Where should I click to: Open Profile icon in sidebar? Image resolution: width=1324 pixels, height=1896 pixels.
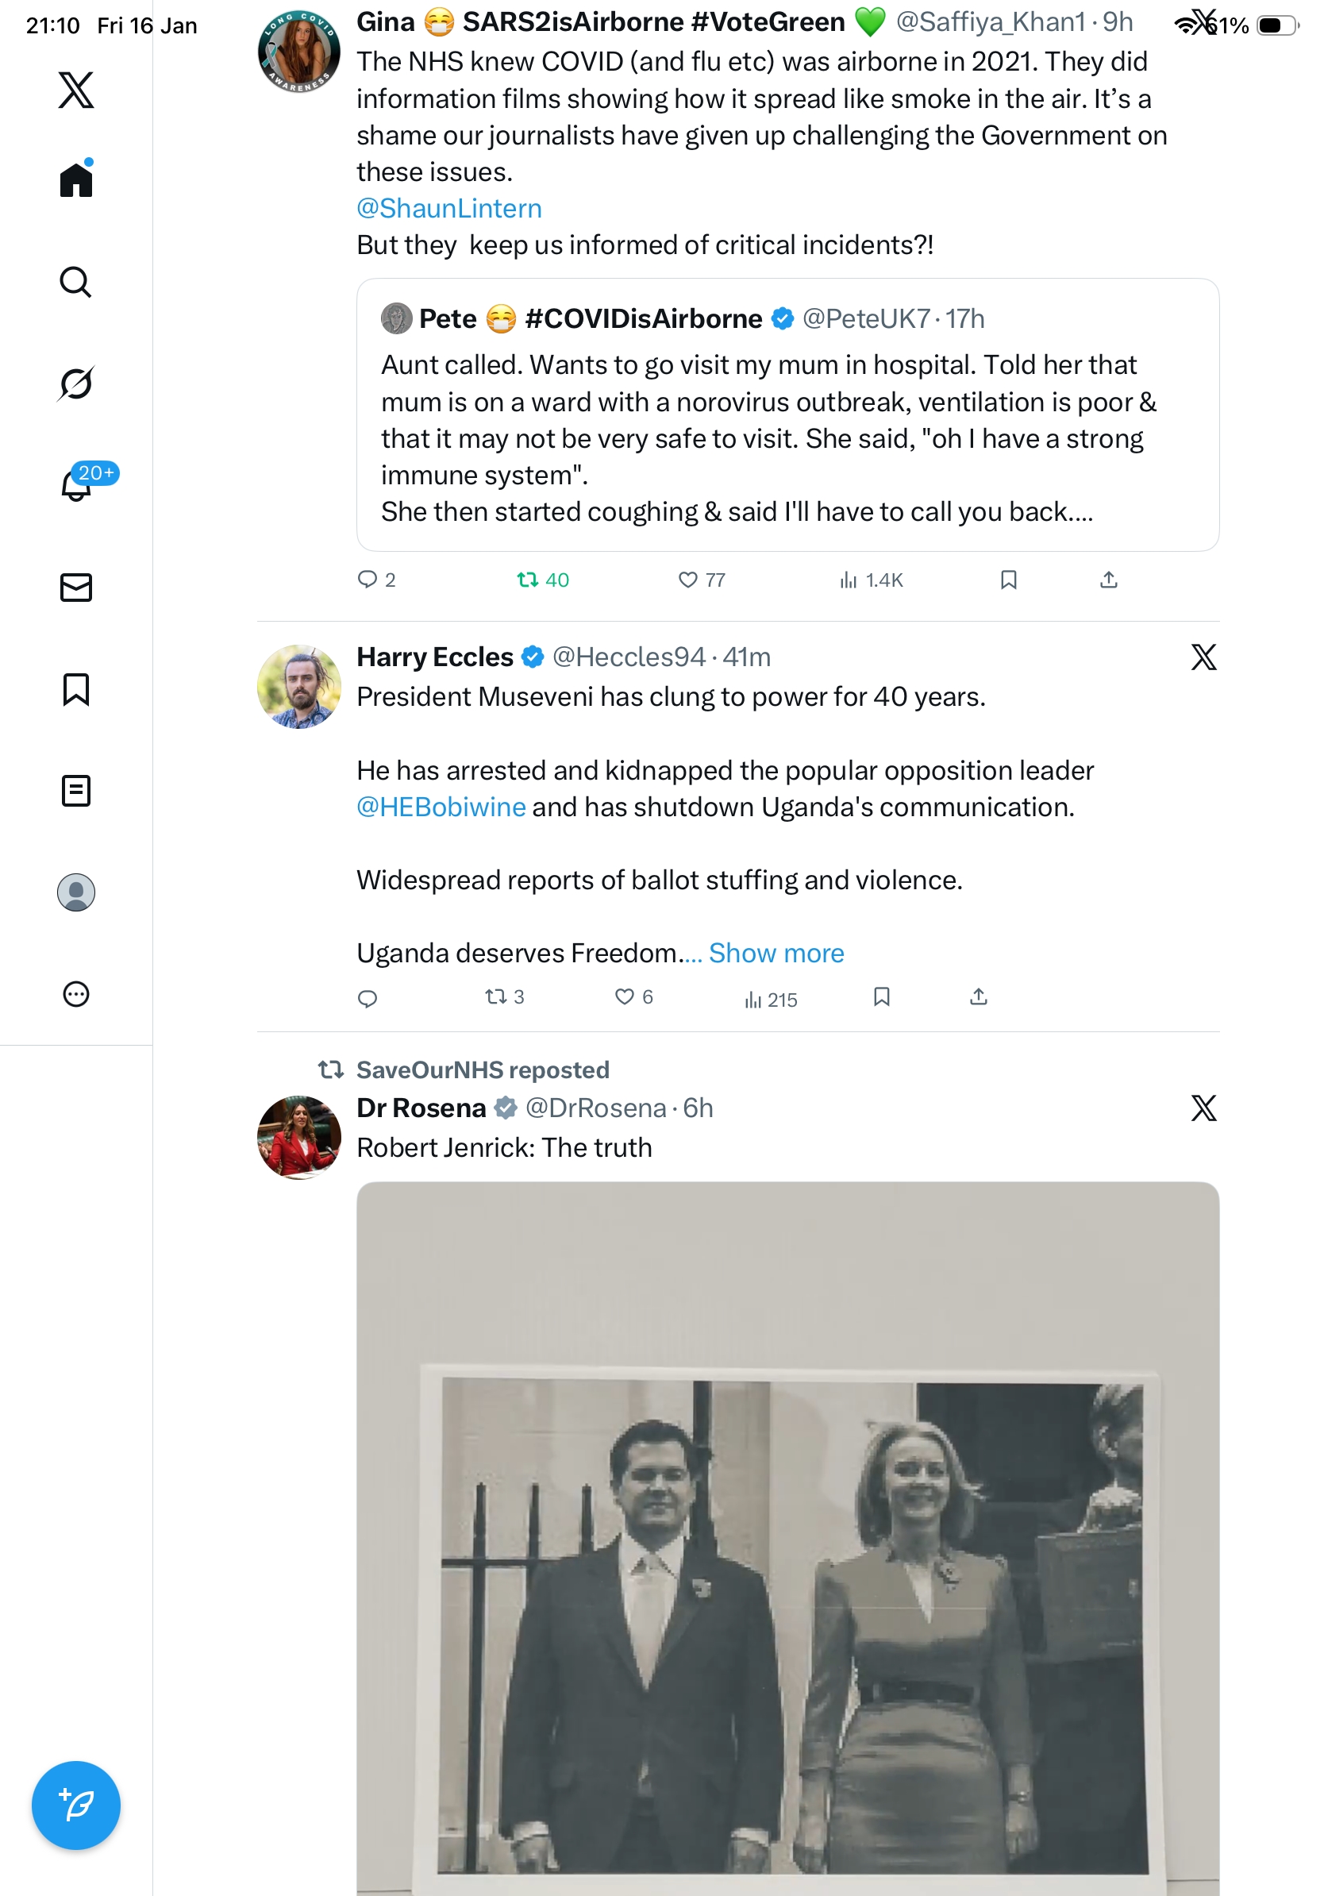pos(76,892)
